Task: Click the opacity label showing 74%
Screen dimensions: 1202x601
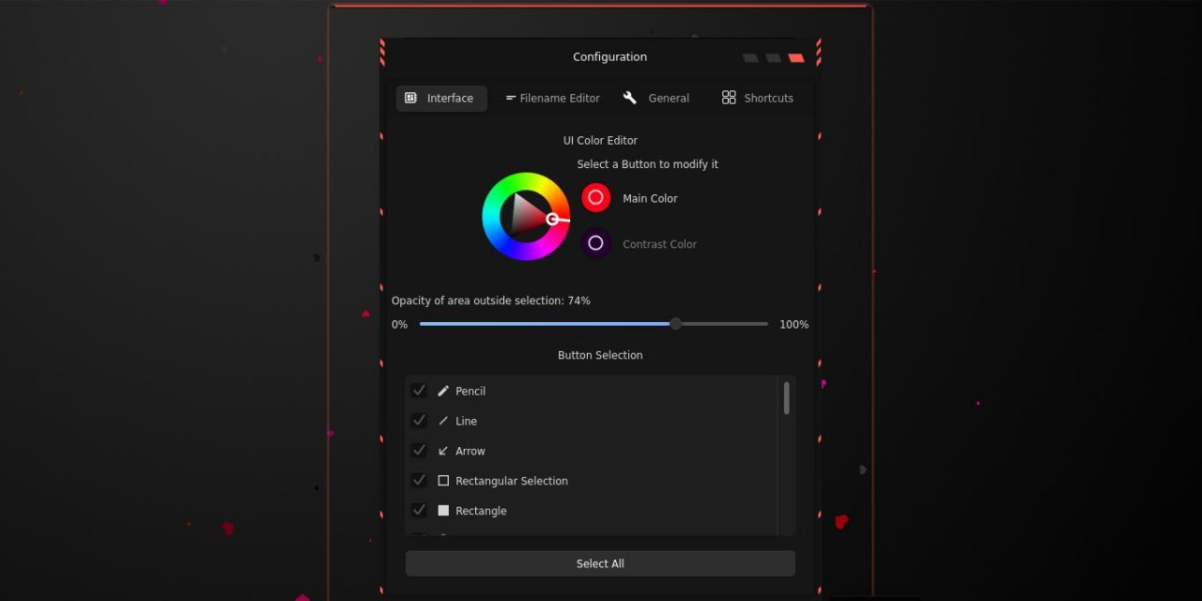Action: click(x=491, y=300)
